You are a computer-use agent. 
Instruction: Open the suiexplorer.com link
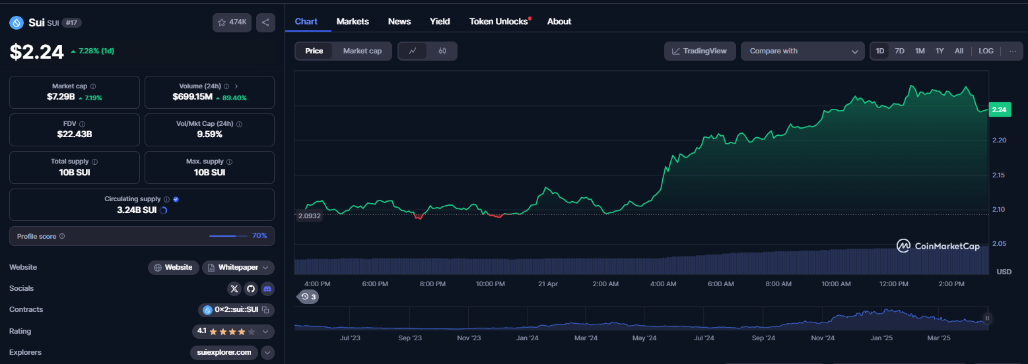click(x=224, y=352)
